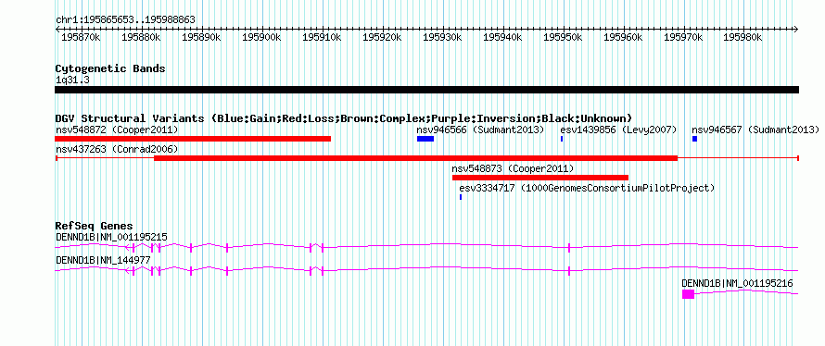Open the esv3334717 1000GenomesConsortiumPilotProject label

[587, 188]
